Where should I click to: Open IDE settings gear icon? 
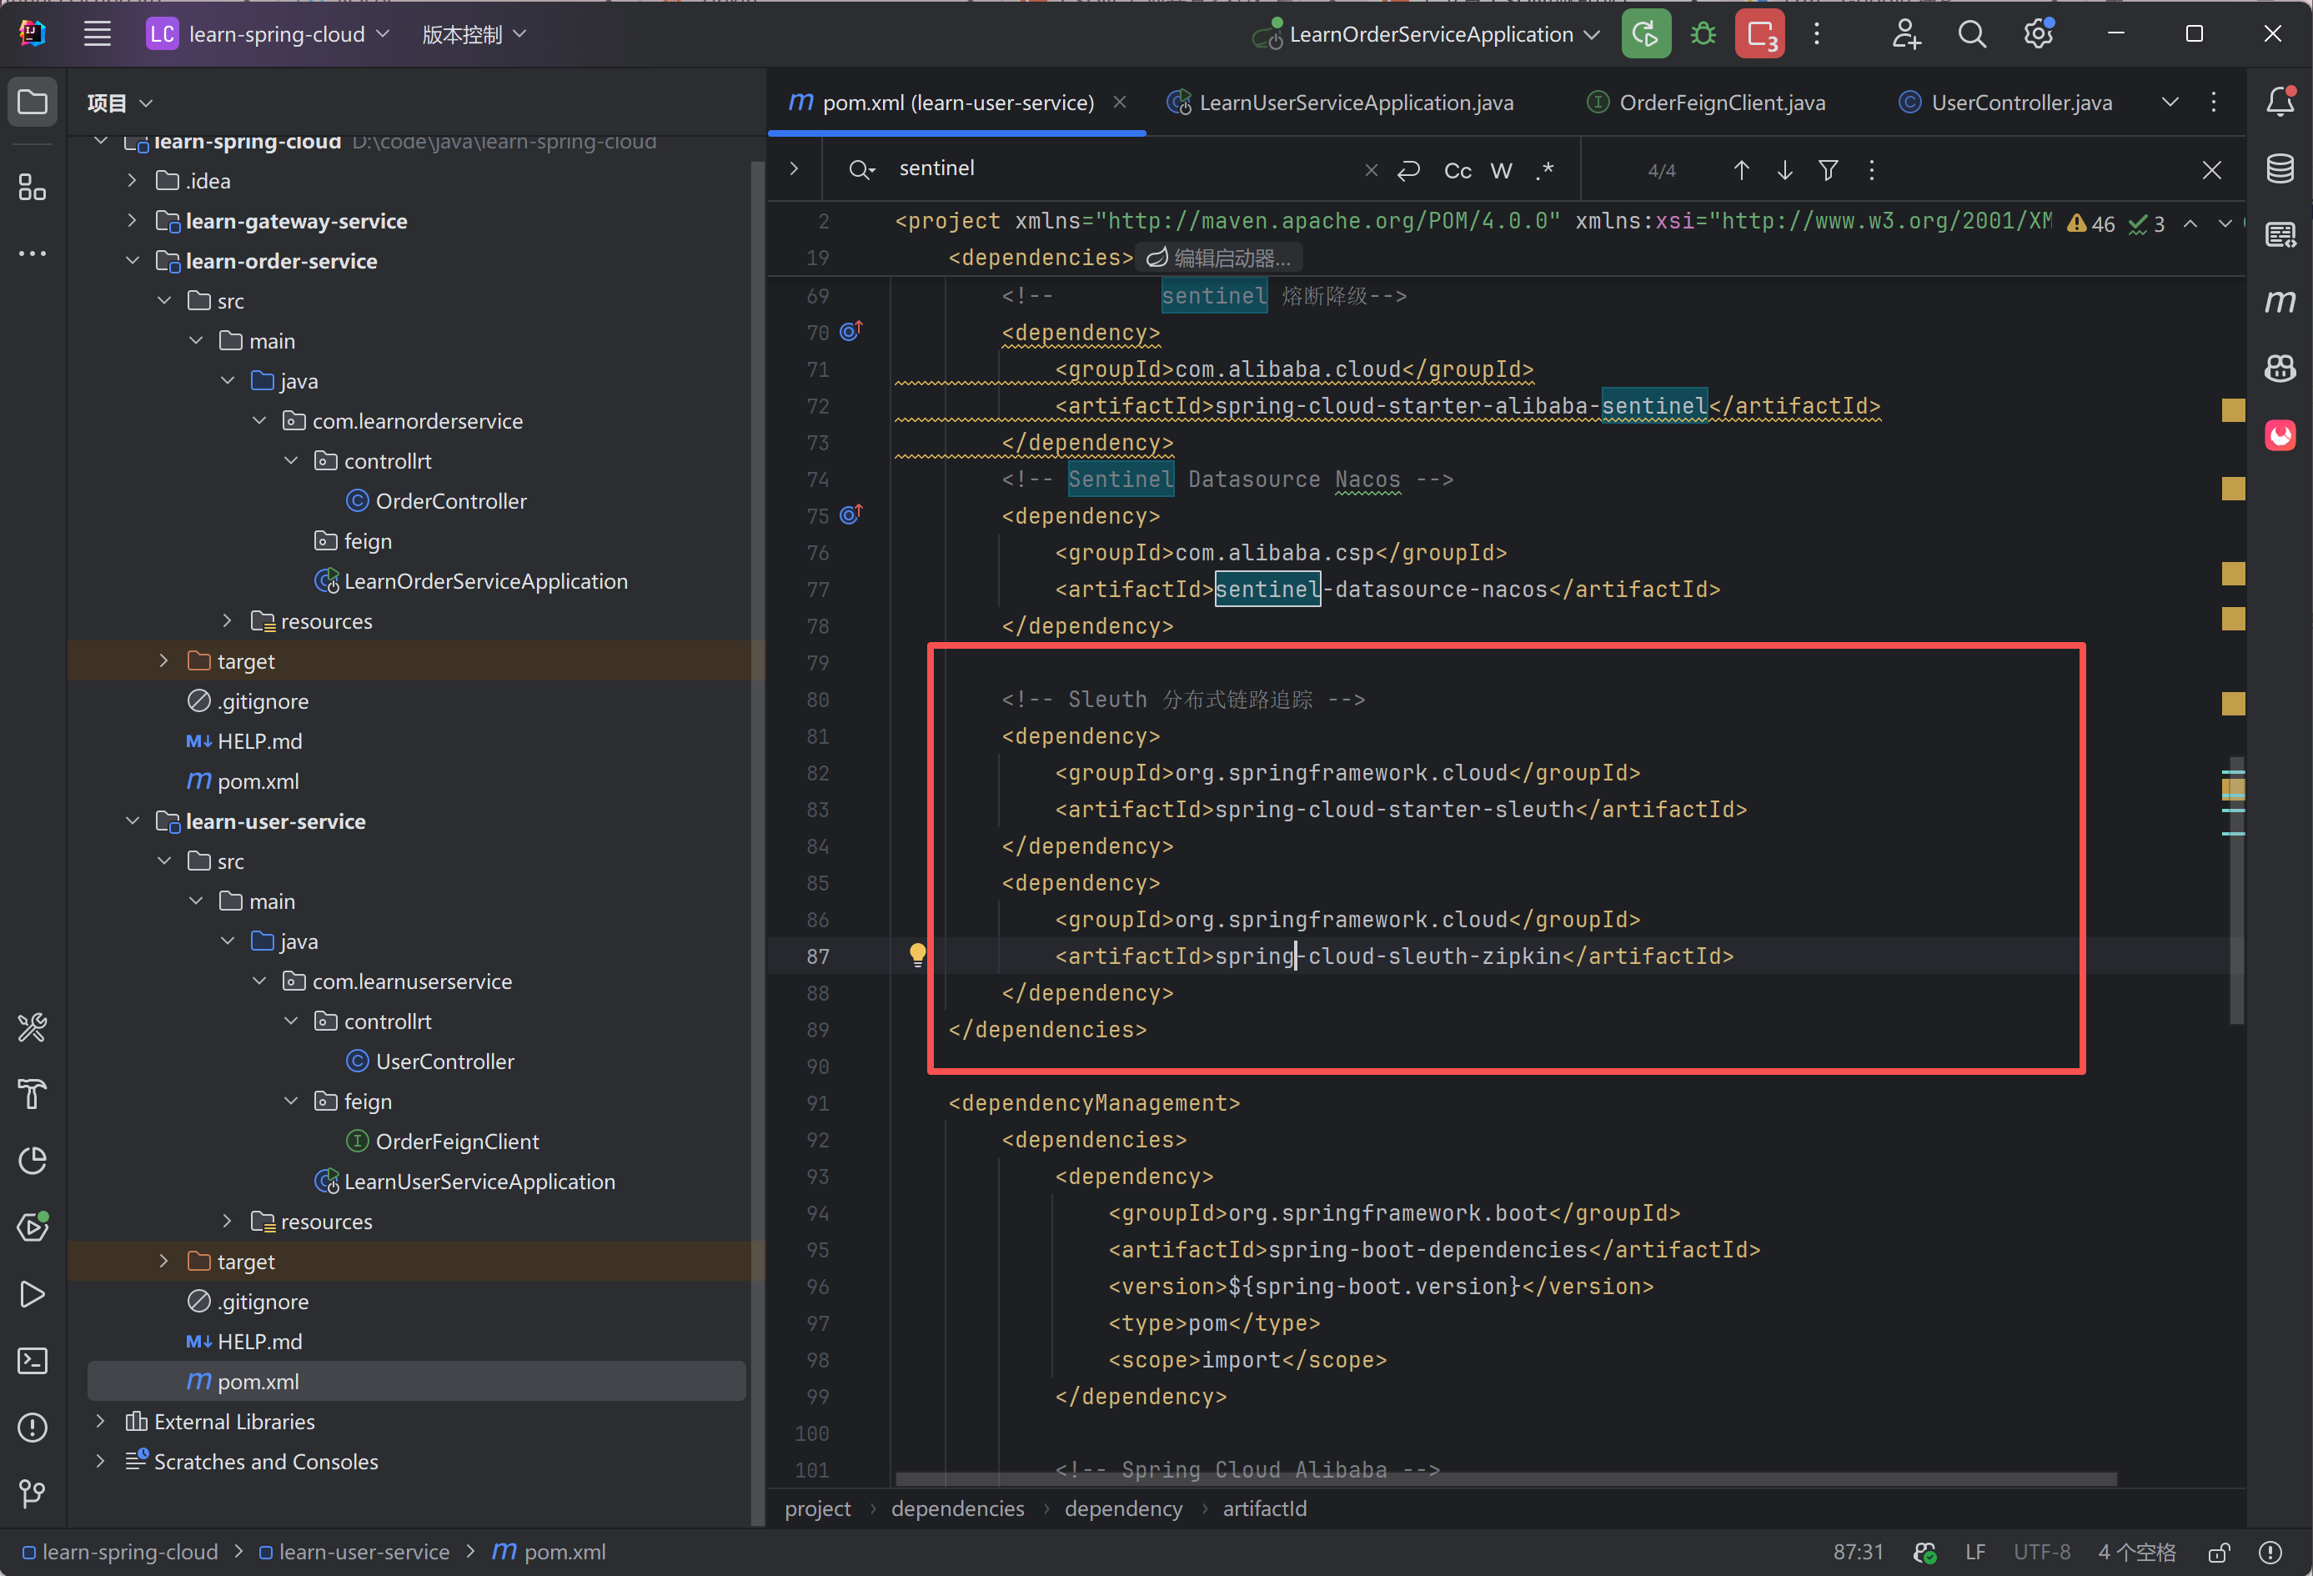tap(2039, 34)
